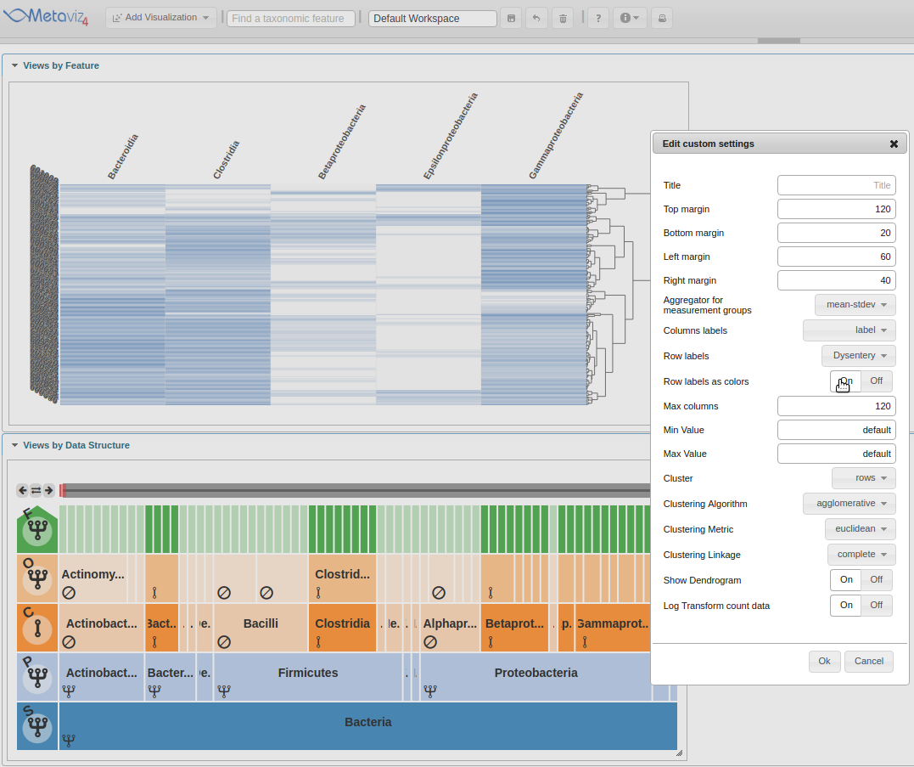Click the F level tree icon
This screenshot has height=767, width=914.
(37, 530)
